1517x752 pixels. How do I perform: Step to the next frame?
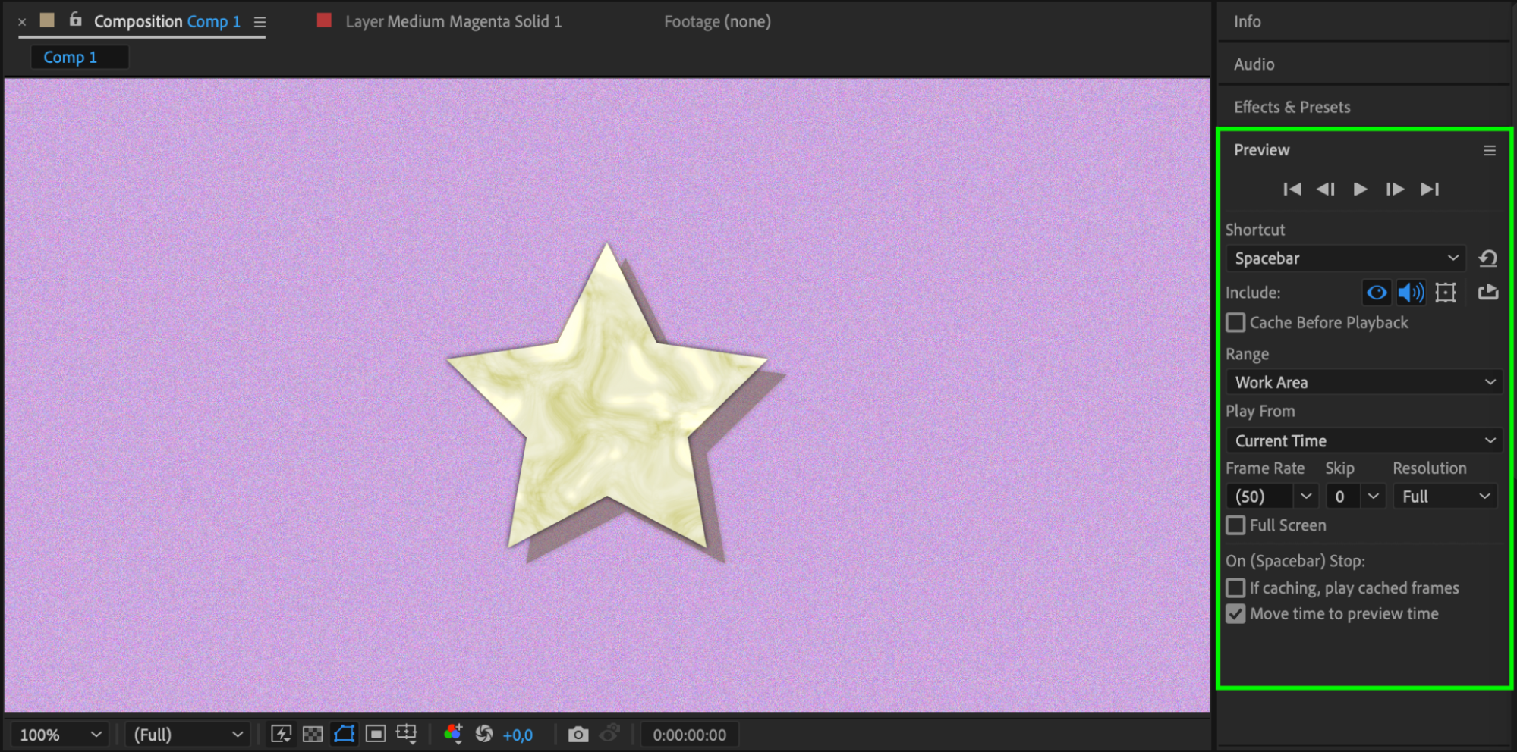pyautogui.click(x=1395, y=189)
